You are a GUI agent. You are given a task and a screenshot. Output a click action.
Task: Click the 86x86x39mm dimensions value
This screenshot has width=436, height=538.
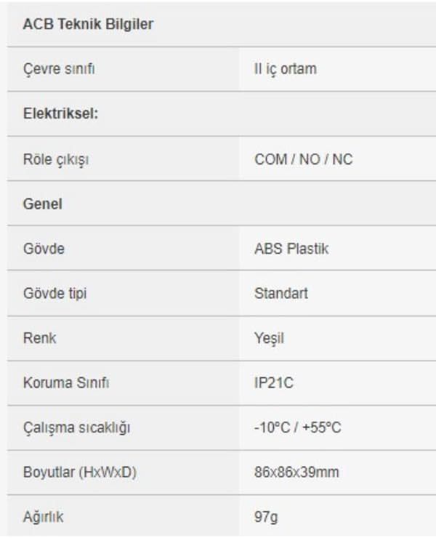(296, 472)
